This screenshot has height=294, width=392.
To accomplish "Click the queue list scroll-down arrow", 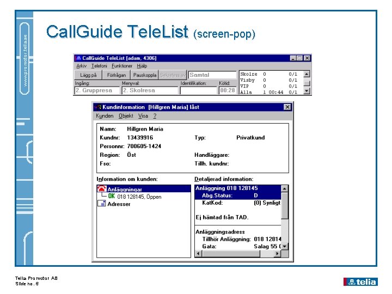I will [307, 91].
